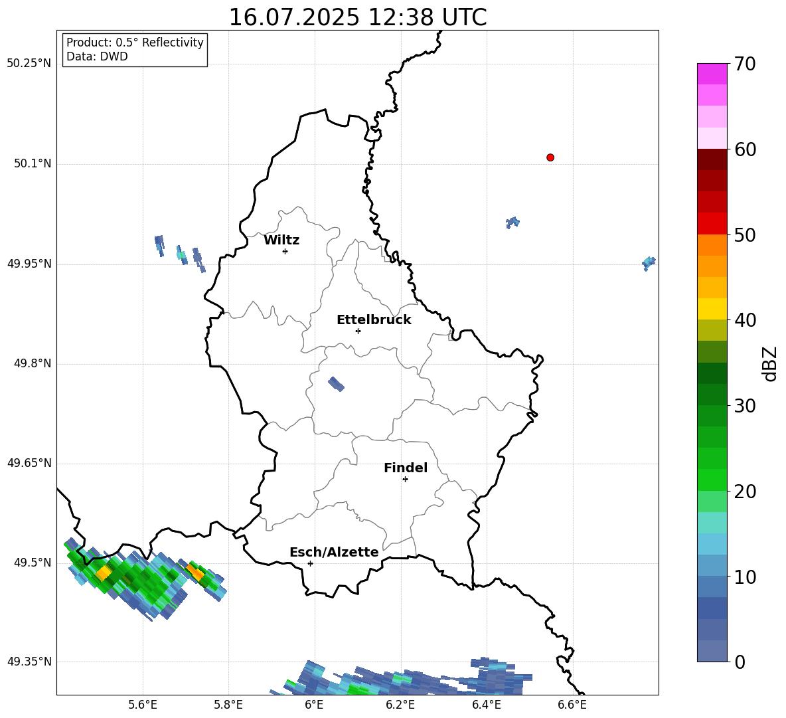
Task: Click the 49.65°N latitude label
Action: 29,462
